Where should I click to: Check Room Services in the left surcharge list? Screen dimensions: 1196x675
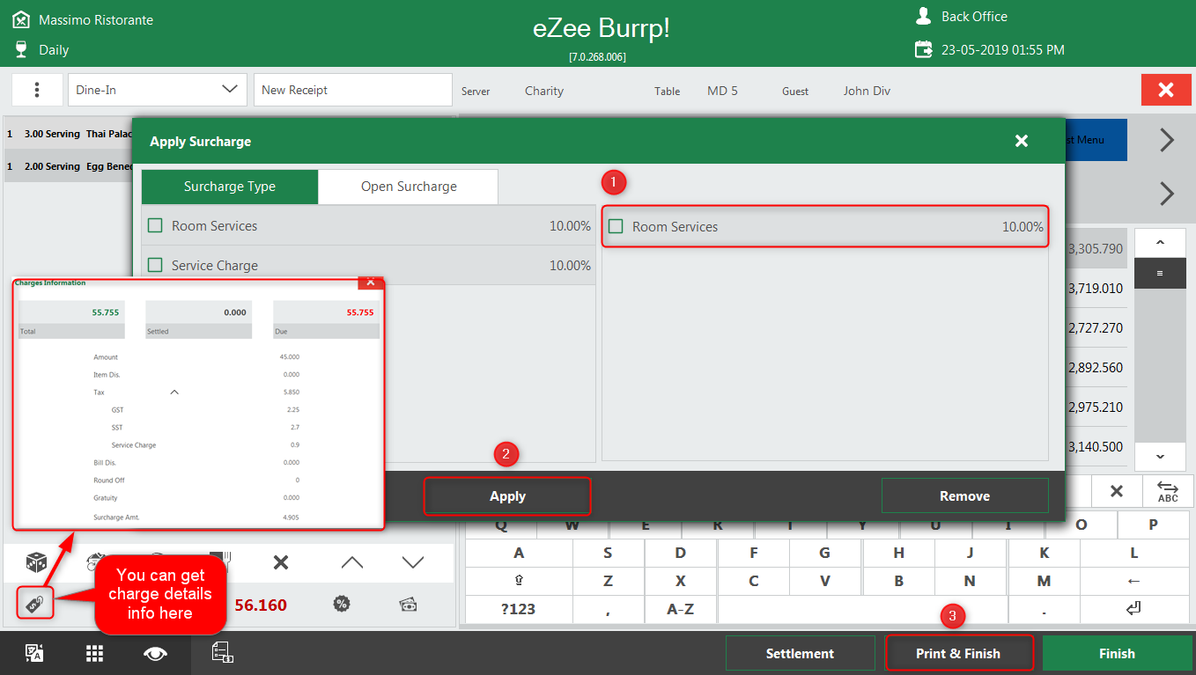[155, 225]
